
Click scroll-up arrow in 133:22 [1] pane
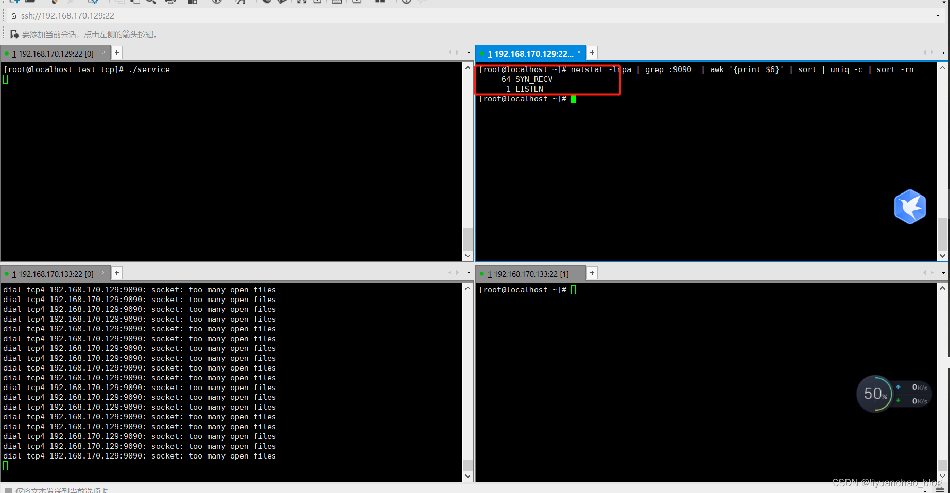942,288
